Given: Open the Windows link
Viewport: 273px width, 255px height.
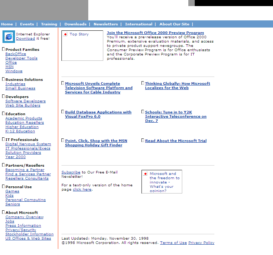Looking at the screenshot, I should click(14, 71).
